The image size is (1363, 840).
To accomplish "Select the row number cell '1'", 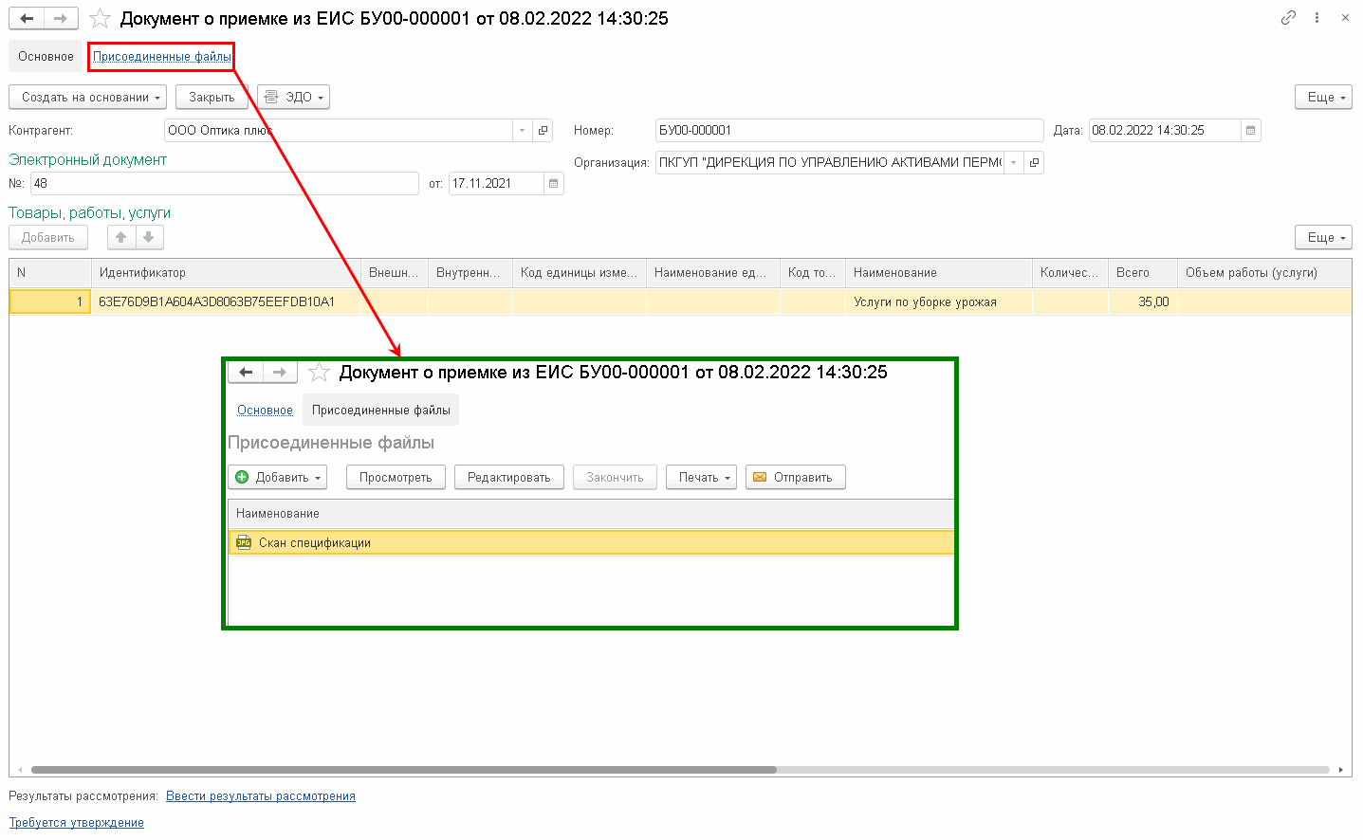I will [x=50, y=301].
